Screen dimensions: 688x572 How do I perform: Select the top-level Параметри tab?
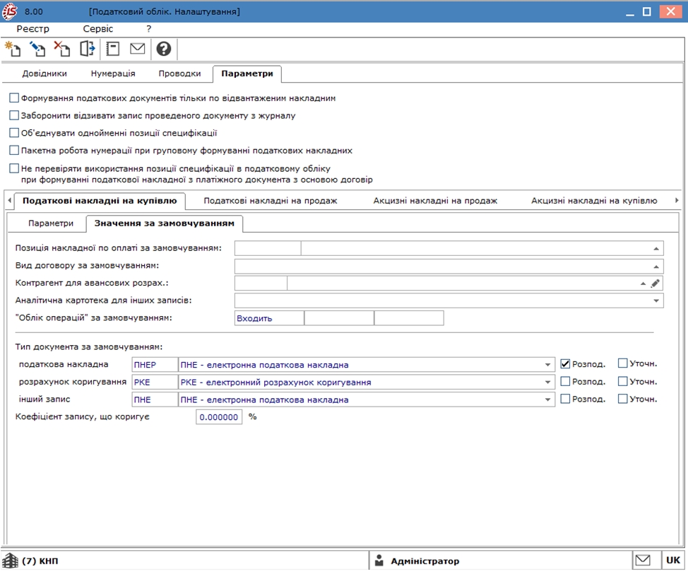[x=247, y=74]
